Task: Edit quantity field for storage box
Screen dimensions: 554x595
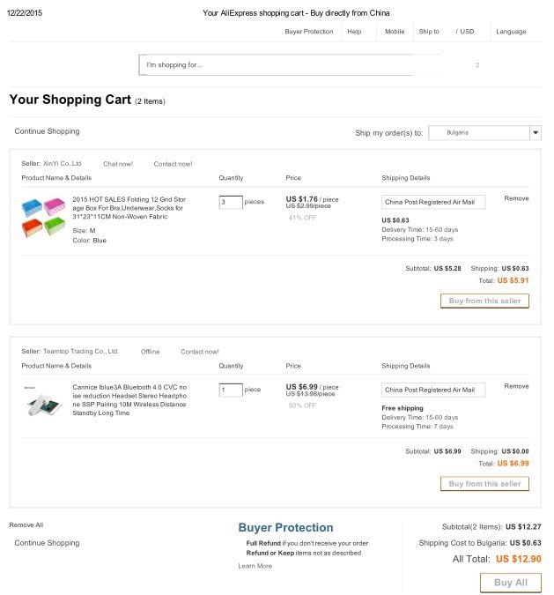Action: [x=230, y=202]
